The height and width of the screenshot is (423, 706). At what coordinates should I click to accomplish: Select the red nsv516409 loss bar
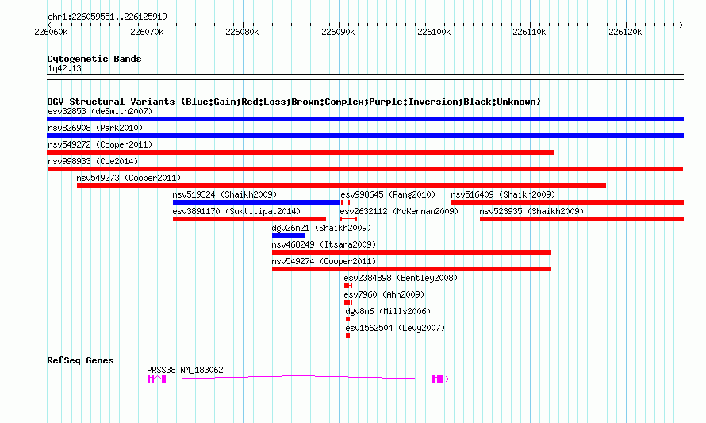(568, 202)
